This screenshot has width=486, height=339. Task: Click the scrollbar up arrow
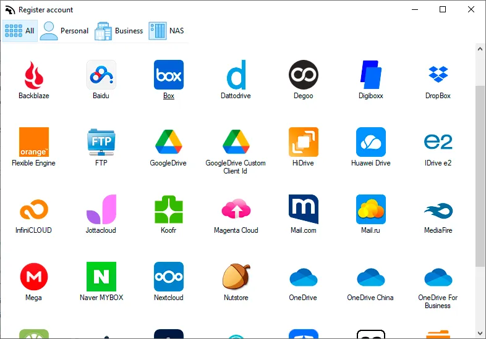click(480, 49)
